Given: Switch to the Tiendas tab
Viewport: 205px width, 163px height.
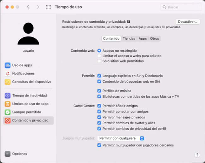Looking at the screenshot, I should pos(129,38).
